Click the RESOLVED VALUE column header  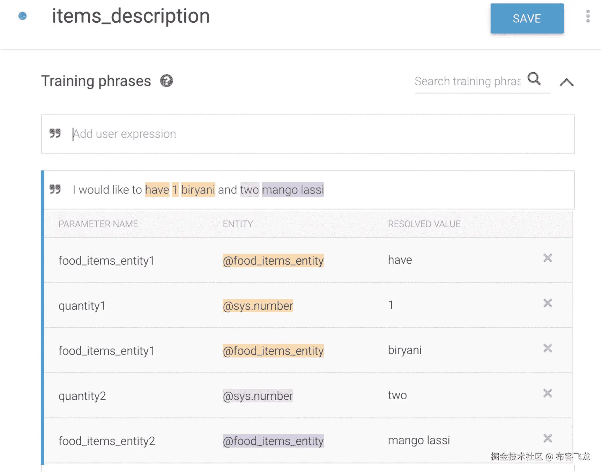pyautogui.click(x=424, y=224)
